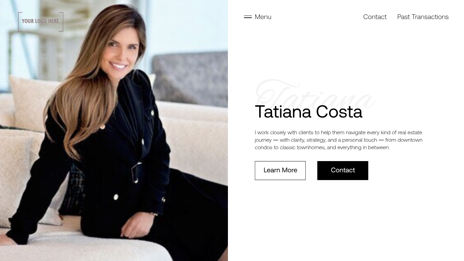
Task: Click the word "Costa" in the heading
Action: click(x=339, y=112)
